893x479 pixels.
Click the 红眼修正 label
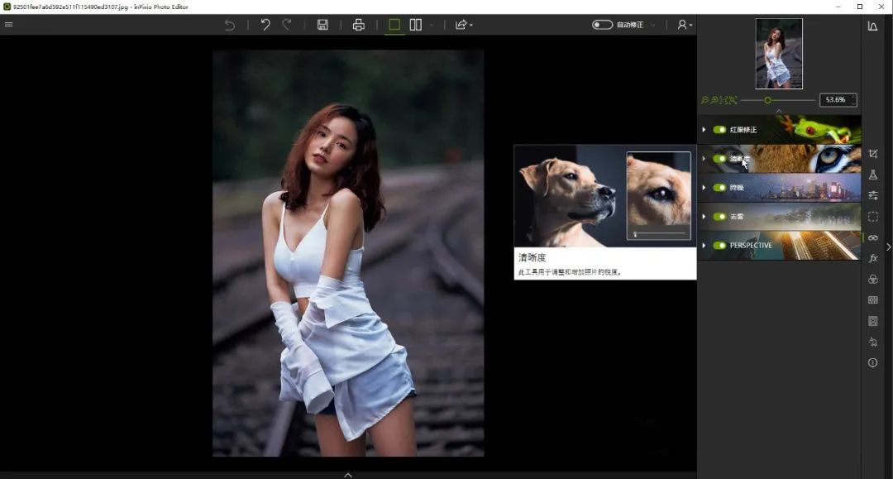pos(743,130)
